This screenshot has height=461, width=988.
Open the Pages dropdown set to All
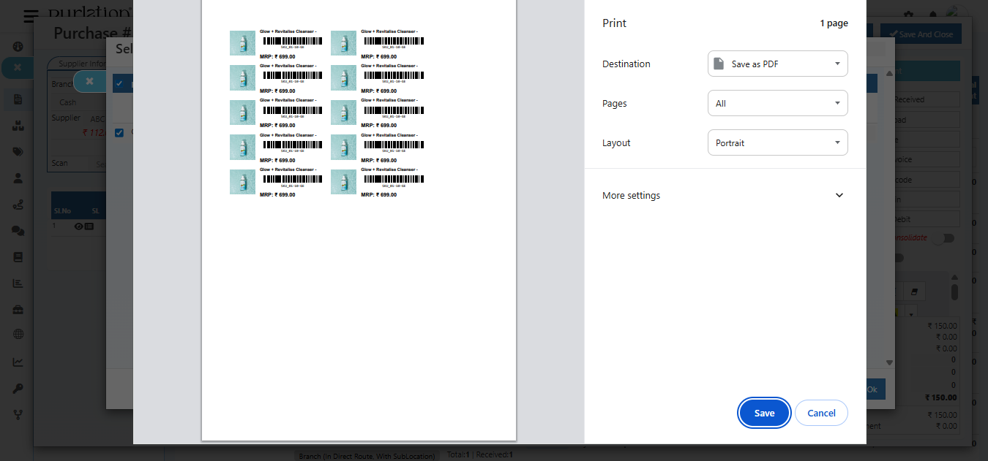point(777,103)
